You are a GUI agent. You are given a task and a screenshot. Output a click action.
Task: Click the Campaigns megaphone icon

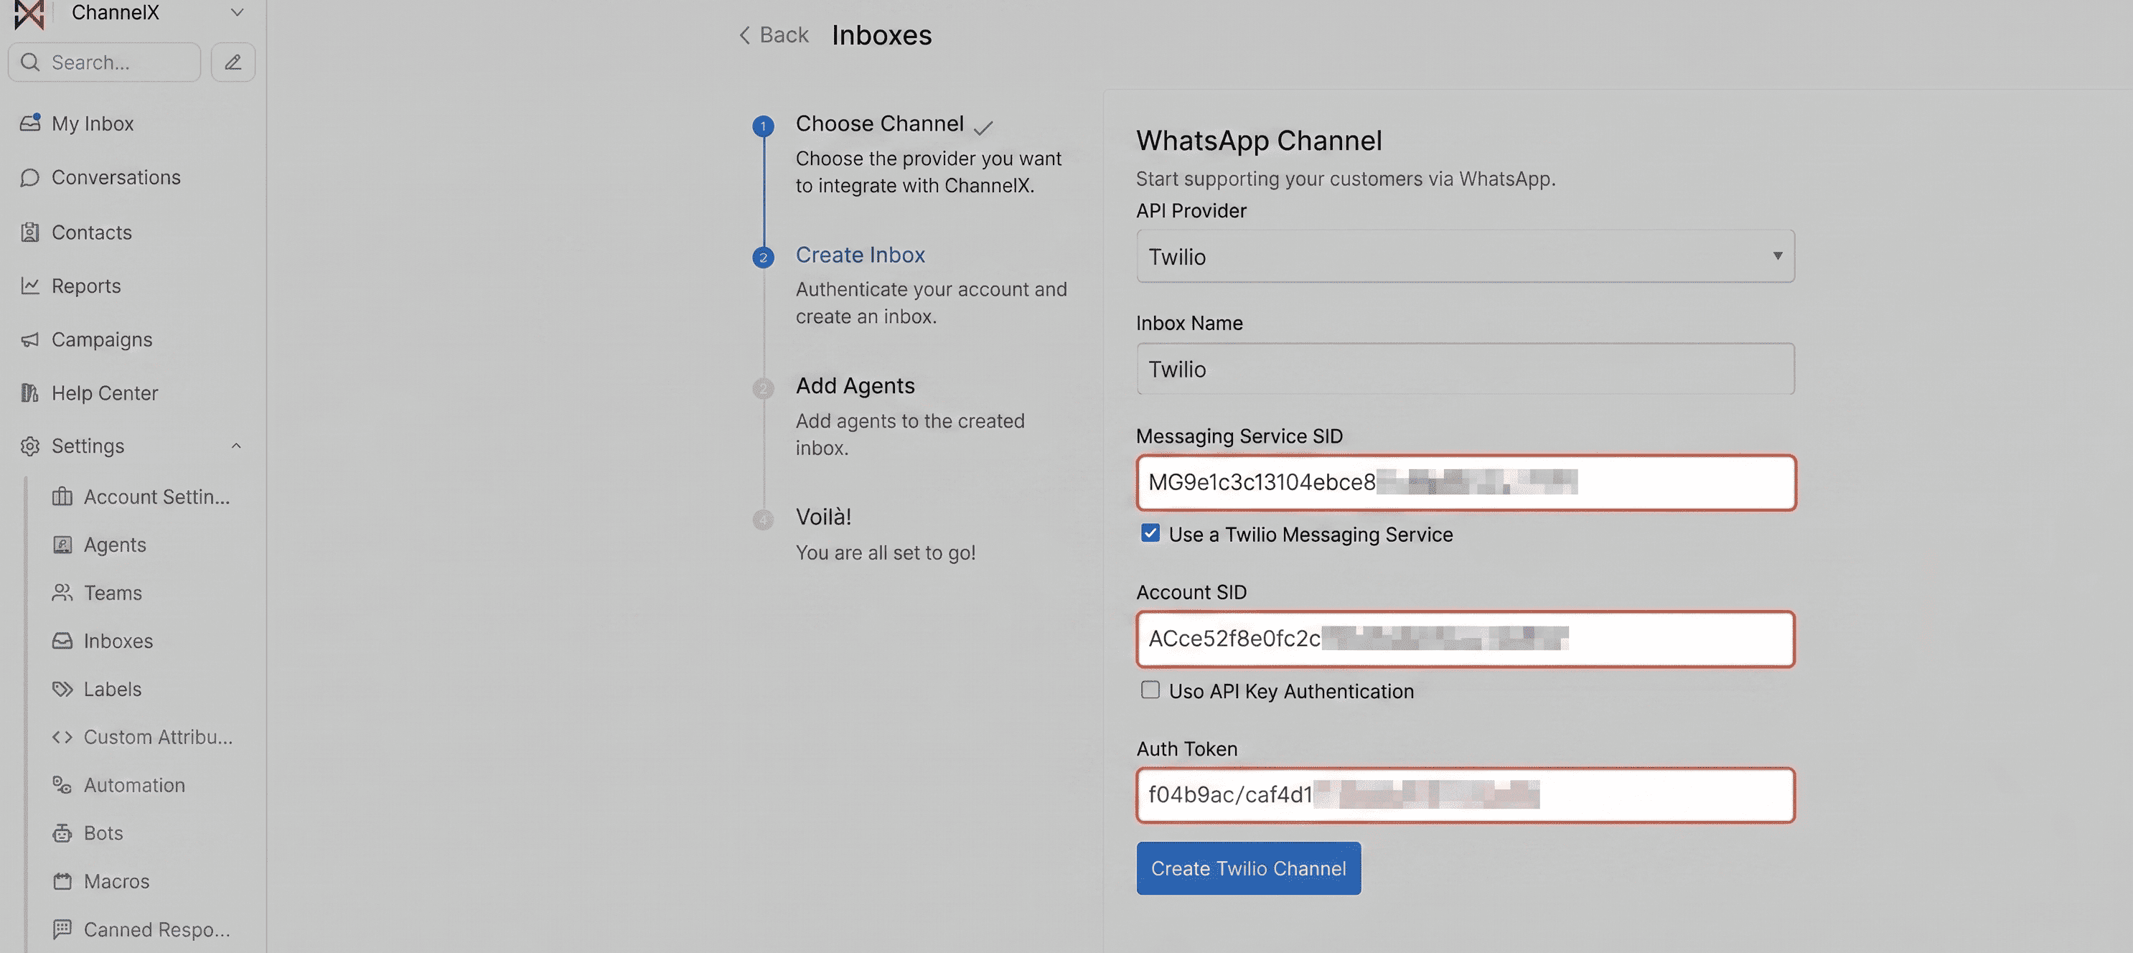[30, 339]
